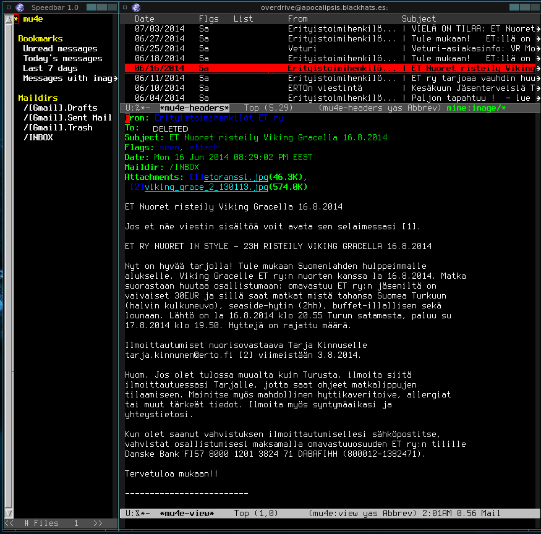
Task: Click the DELETED text in To field
Action: tap(171, 129)
